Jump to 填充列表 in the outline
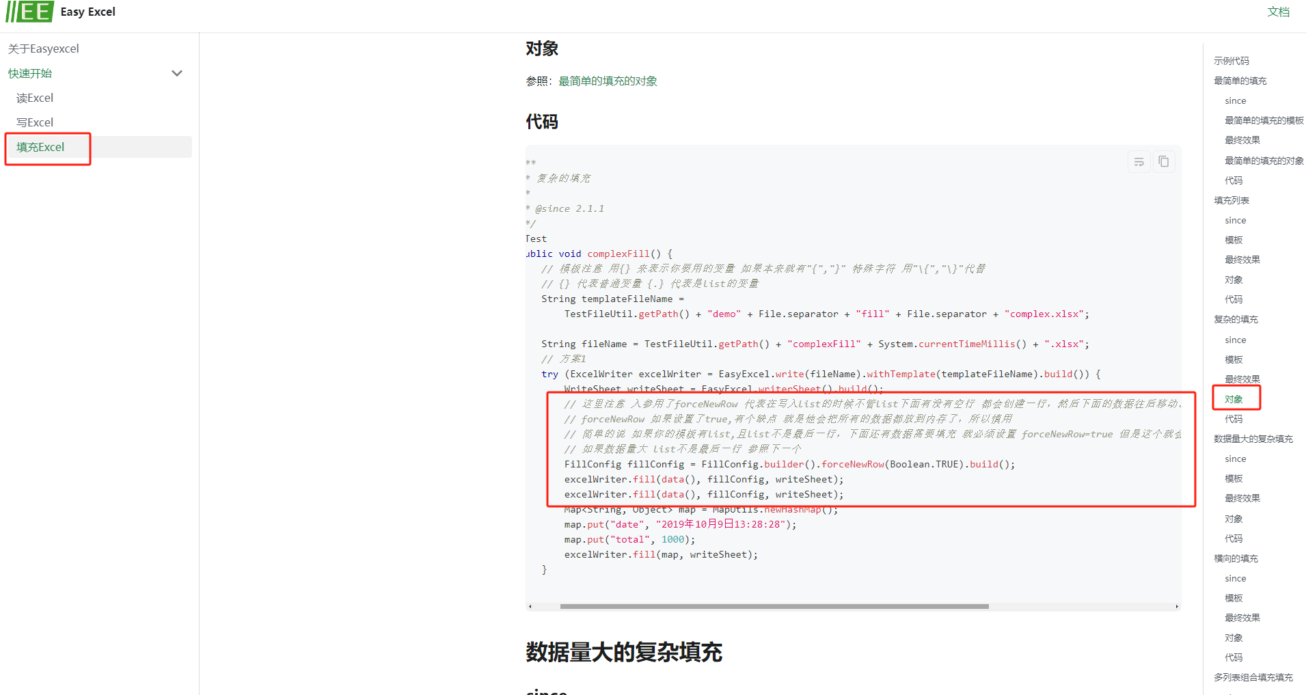 (x=1231, y=200)
